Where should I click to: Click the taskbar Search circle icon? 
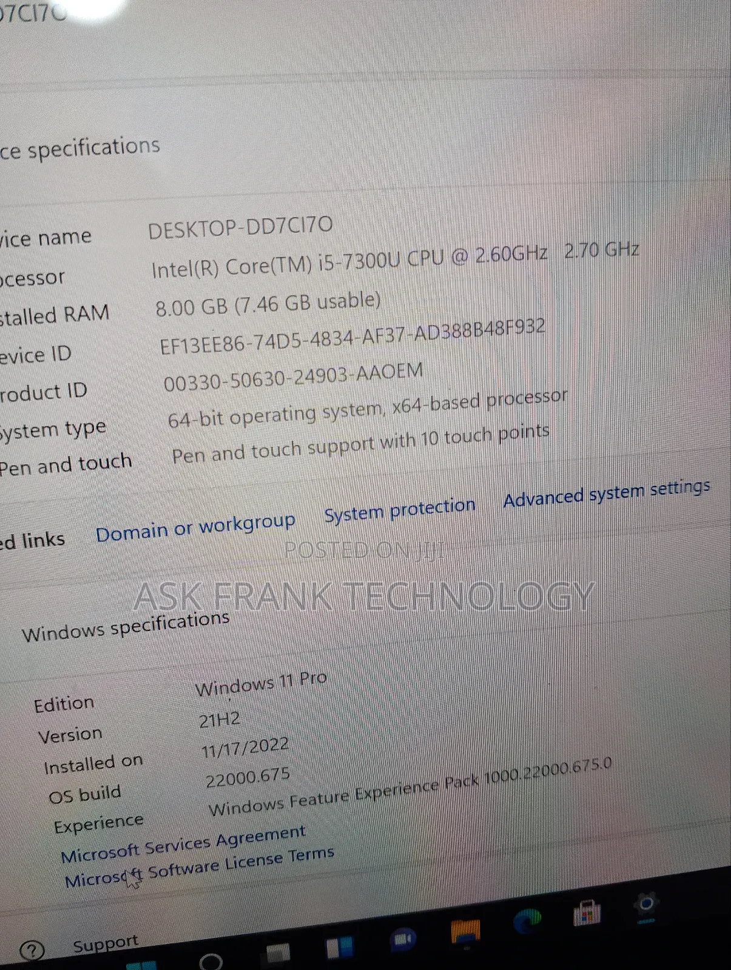tap(211, 962)
